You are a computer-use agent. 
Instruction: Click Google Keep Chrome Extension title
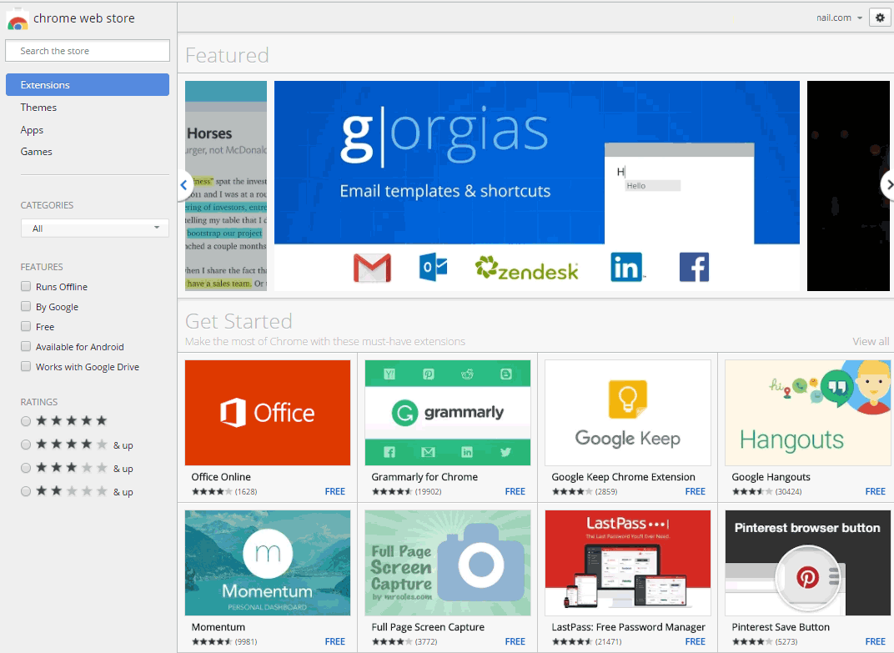pyautogui.click(x=623, y=477)
